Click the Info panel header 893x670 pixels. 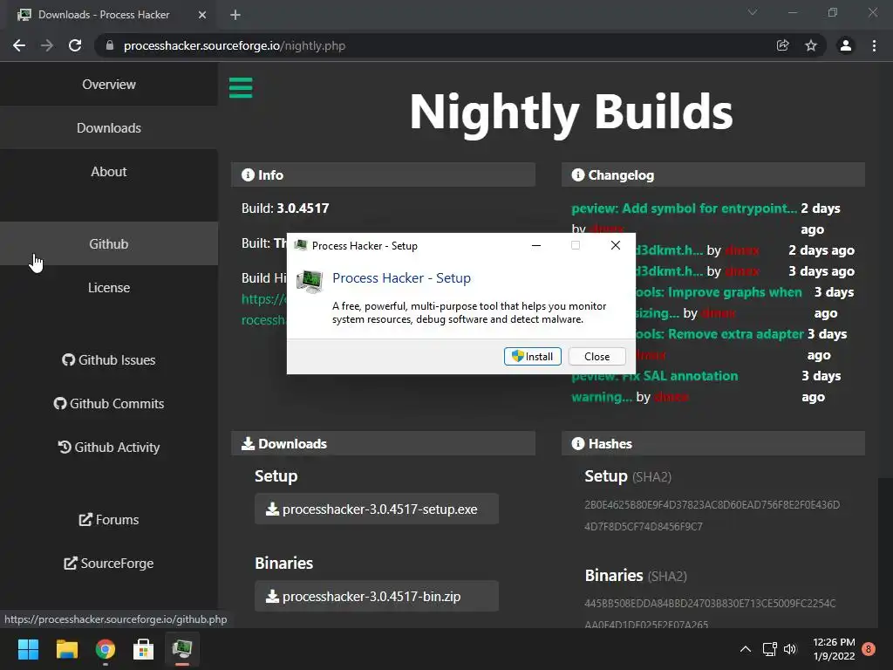pyautogui.click(x=383, y=174)
